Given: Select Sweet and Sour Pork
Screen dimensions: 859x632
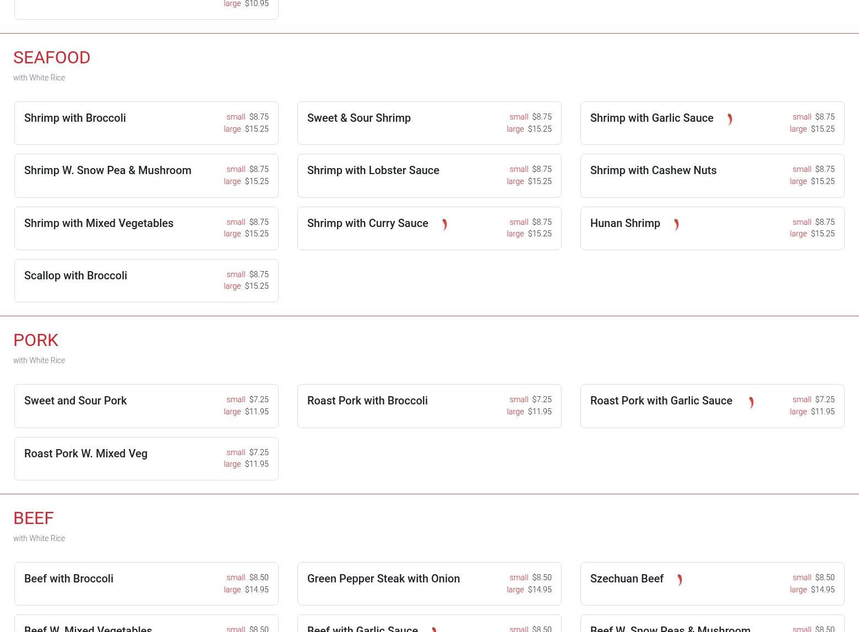Looking at the screenshot, I should click(x=75, y=401).
